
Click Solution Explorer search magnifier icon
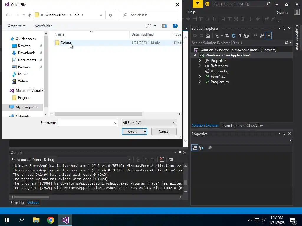286,43
